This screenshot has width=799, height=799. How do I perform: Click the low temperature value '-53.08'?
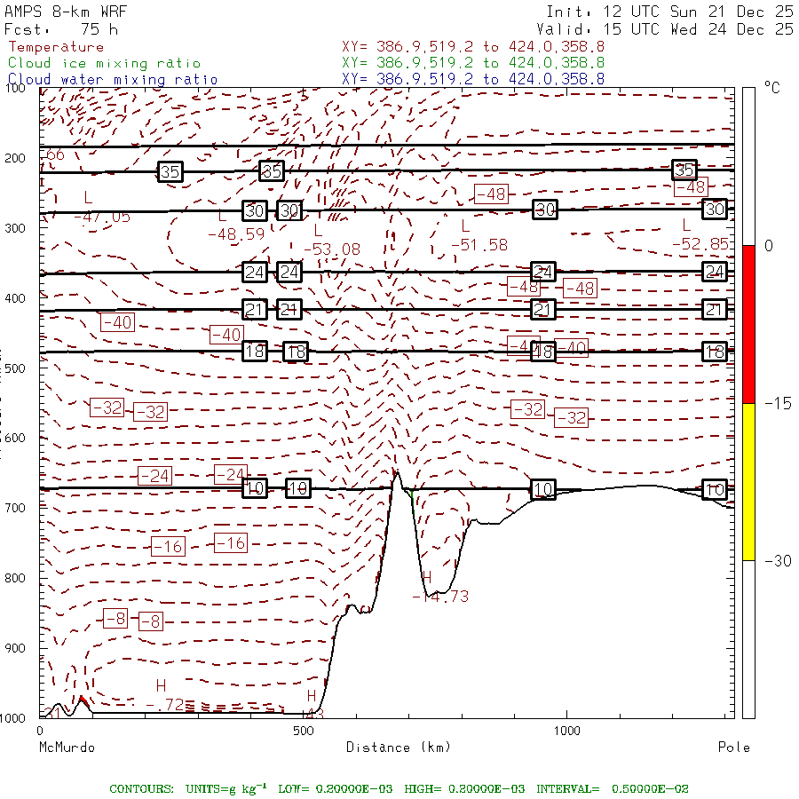(332, 249)
